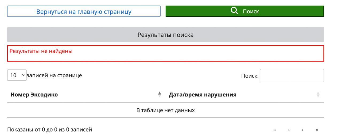This screenshot has height=140, width=342.
Task: Click the Поиск: label beside the filter field
Action: pos(250,76)
